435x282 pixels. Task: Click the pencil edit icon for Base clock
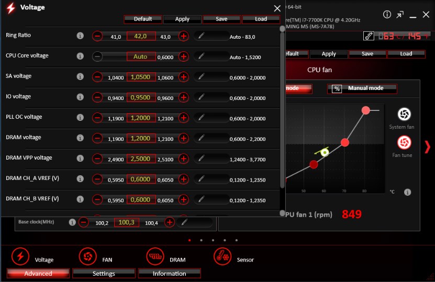click(184, 222)
